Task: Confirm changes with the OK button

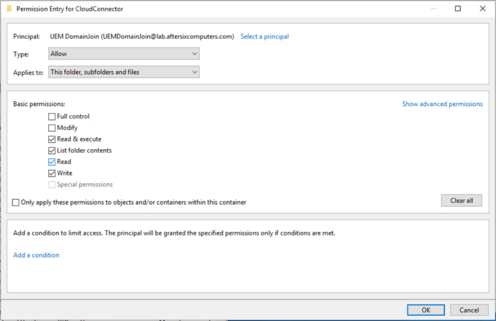Action: pyautogui.click(x=426, y=310)
